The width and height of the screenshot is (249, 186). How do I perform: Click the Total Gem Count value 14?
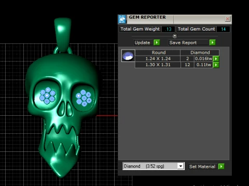coord(223,29)
